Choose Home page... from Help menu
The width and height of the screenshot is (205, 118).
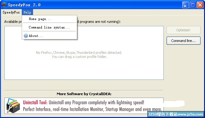(x=49, y=19)
